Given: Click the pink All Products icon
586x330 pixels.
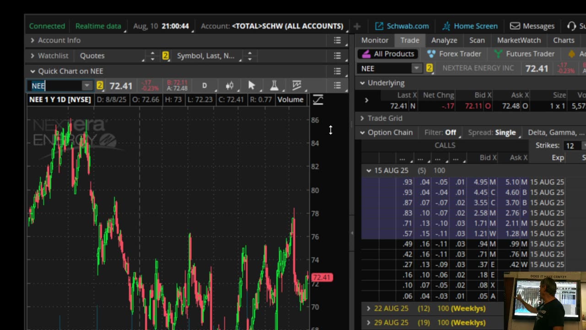Looking at the screenshot, I should [366, 54].
